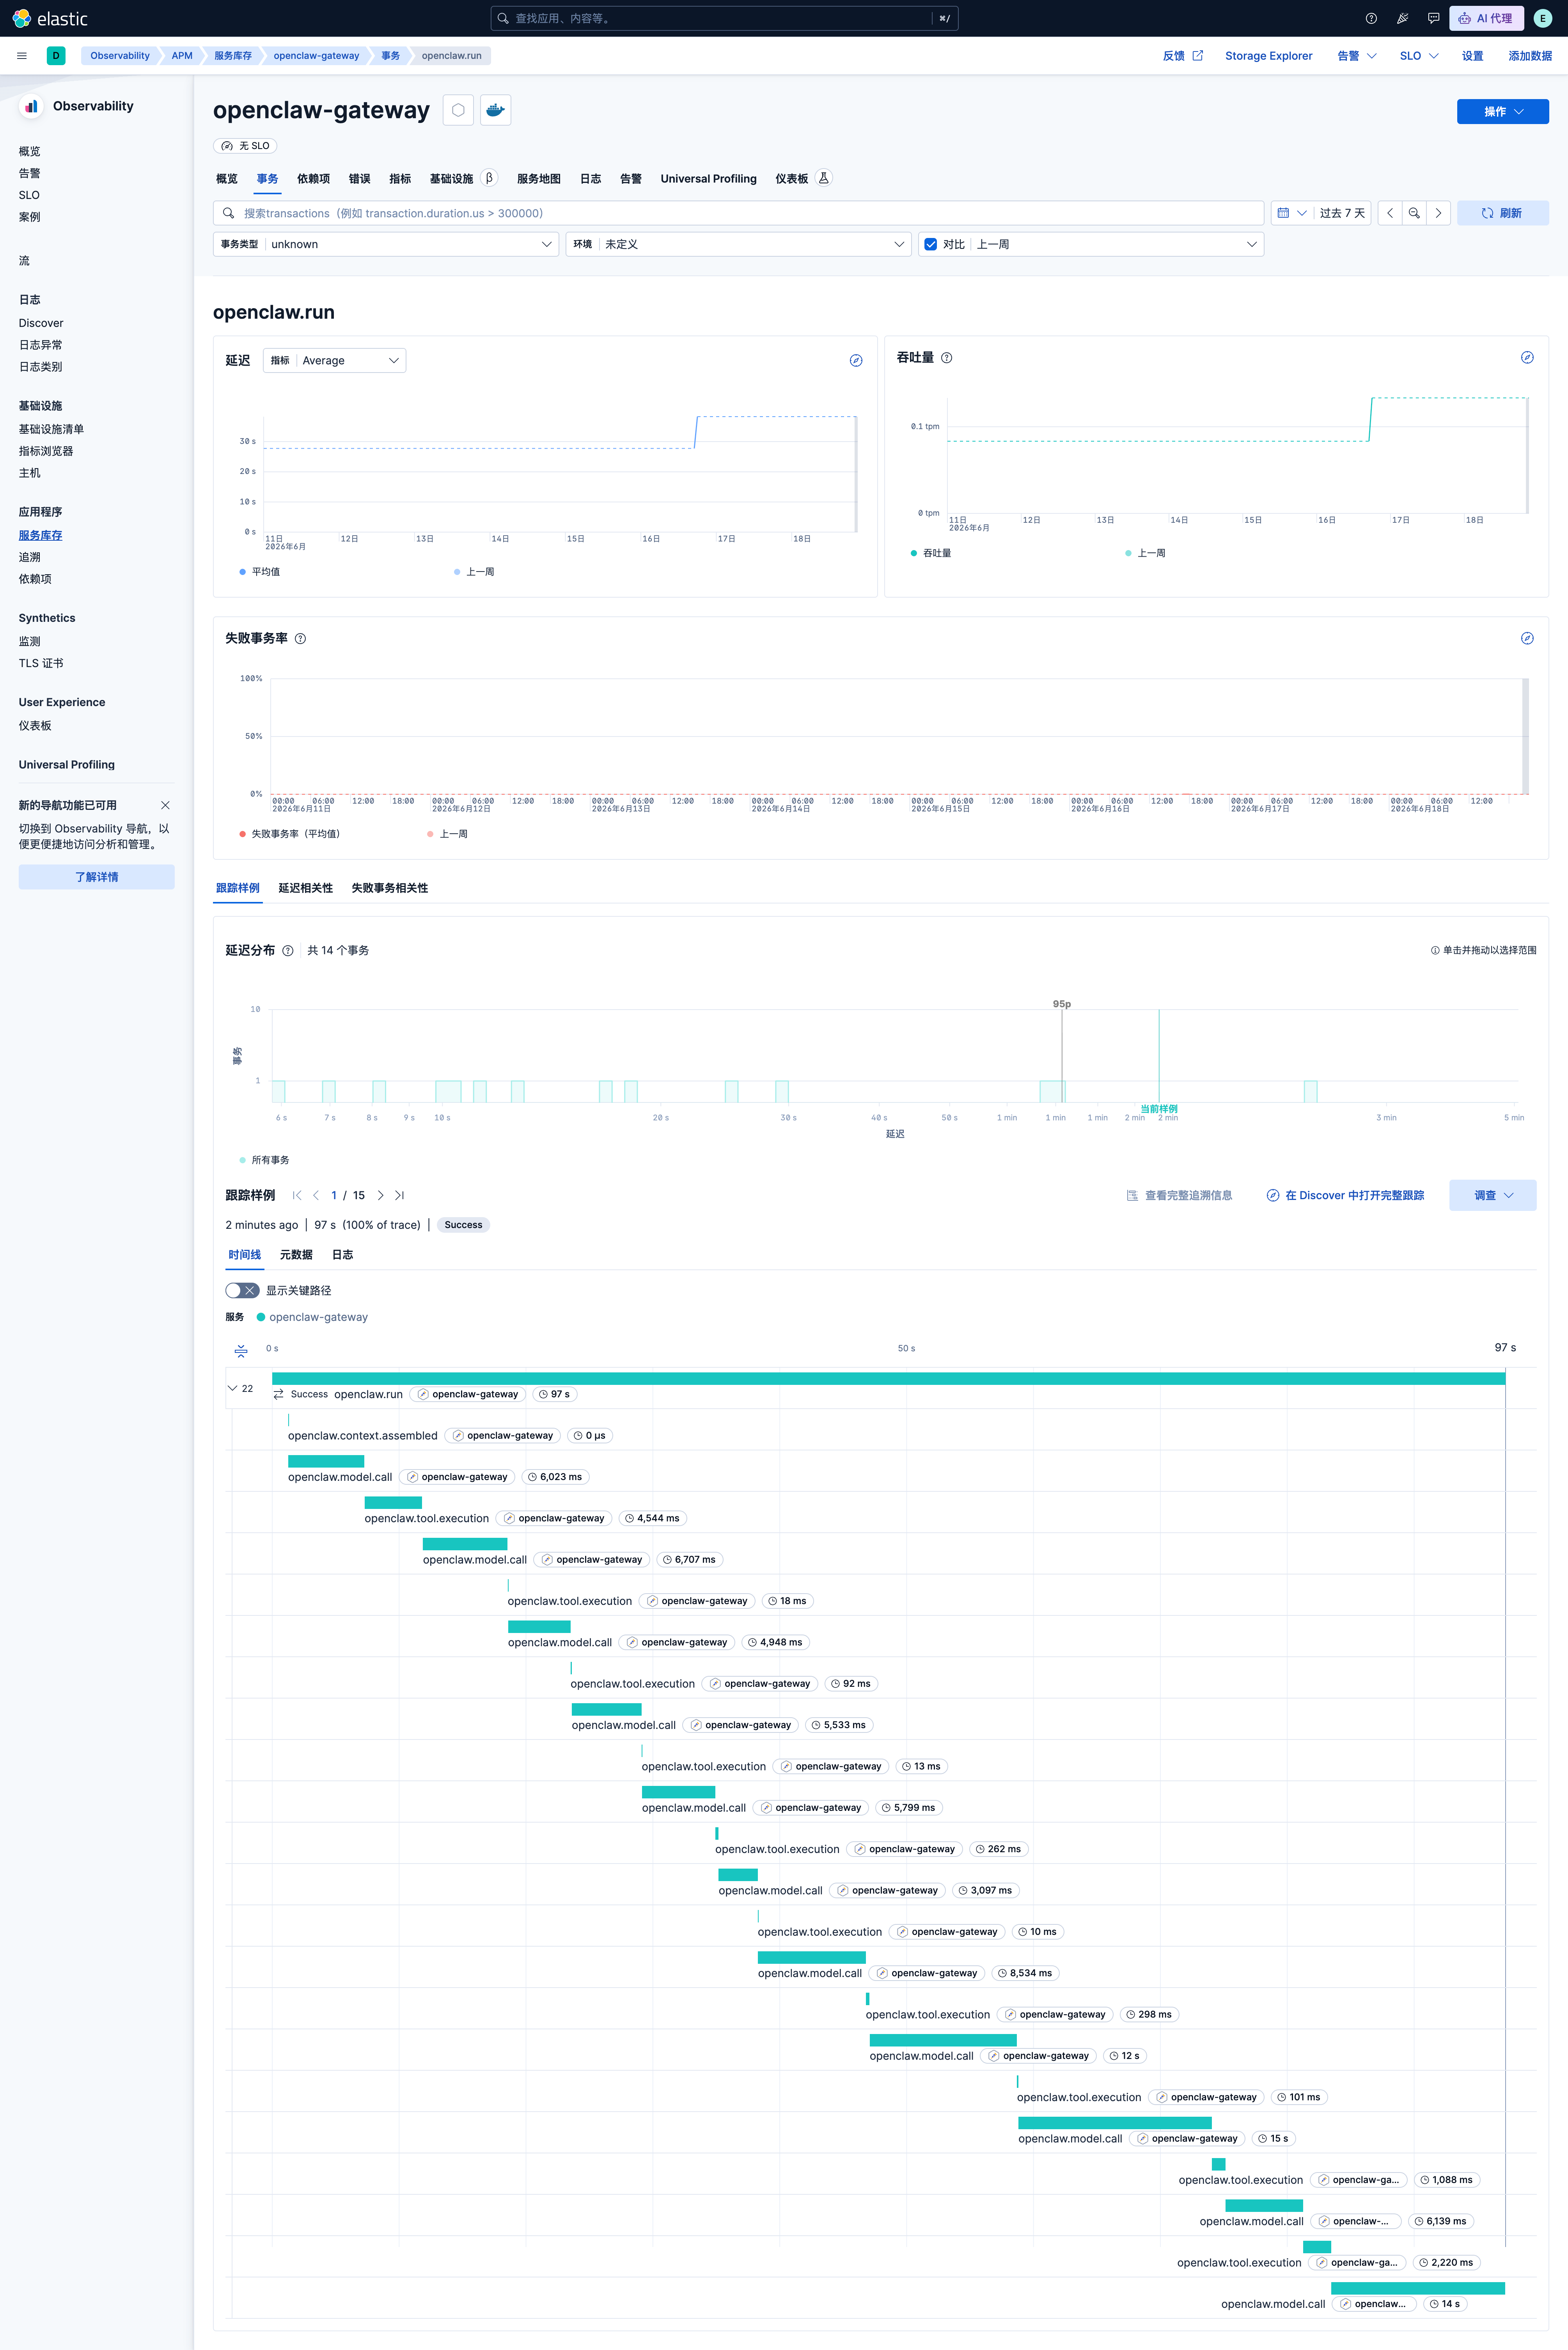1568x2350 pixels.
Task: Dismiss the 新的导航功能已可用 callout
Action: pos(165,805)
